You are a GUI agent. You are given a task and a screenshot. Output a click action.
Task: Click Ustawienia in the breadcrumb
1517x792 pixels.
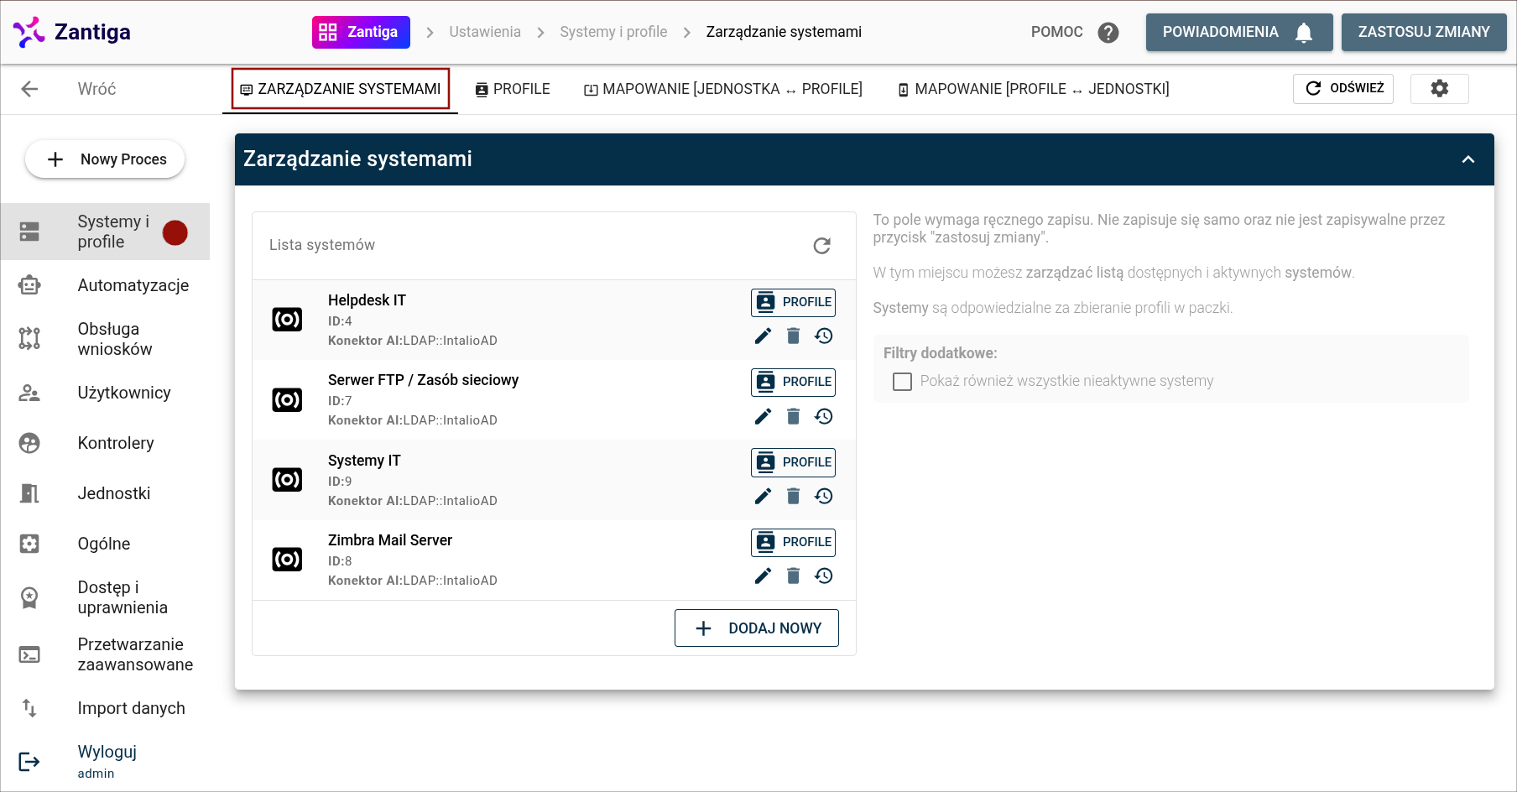(484, 32)
